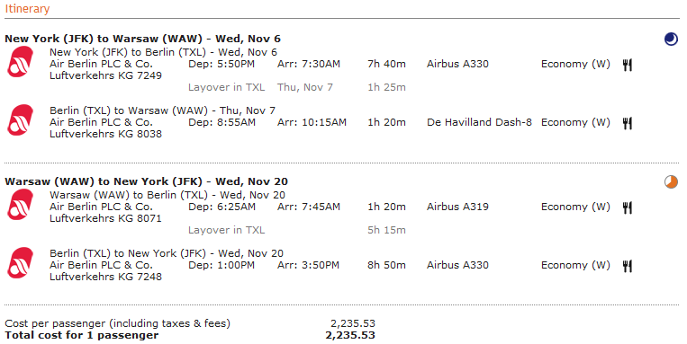Viewport: 687px width, 344px height.
Task: Click the De Havilland Dash-8 aircraft text
Action: [x=479, y=122]
